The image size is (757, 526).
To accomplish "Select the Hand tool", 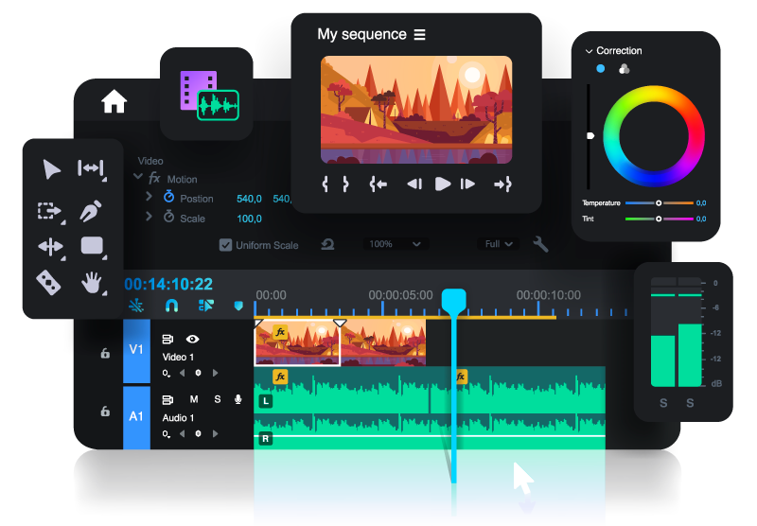I will (x=92, y=281).
